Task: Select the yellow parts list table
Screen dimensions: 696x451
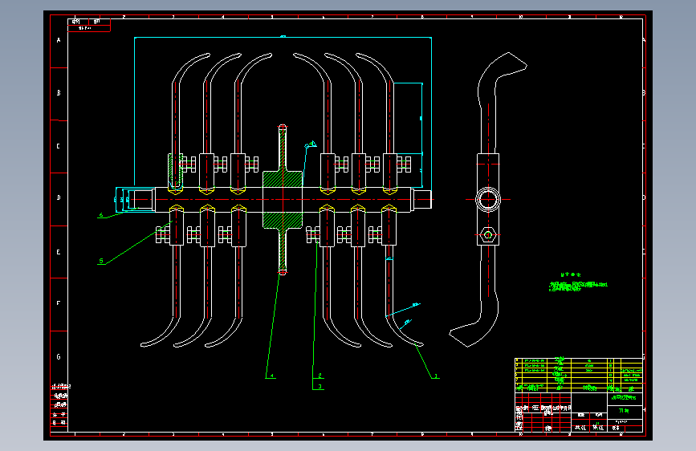Action: click(579, 375)
